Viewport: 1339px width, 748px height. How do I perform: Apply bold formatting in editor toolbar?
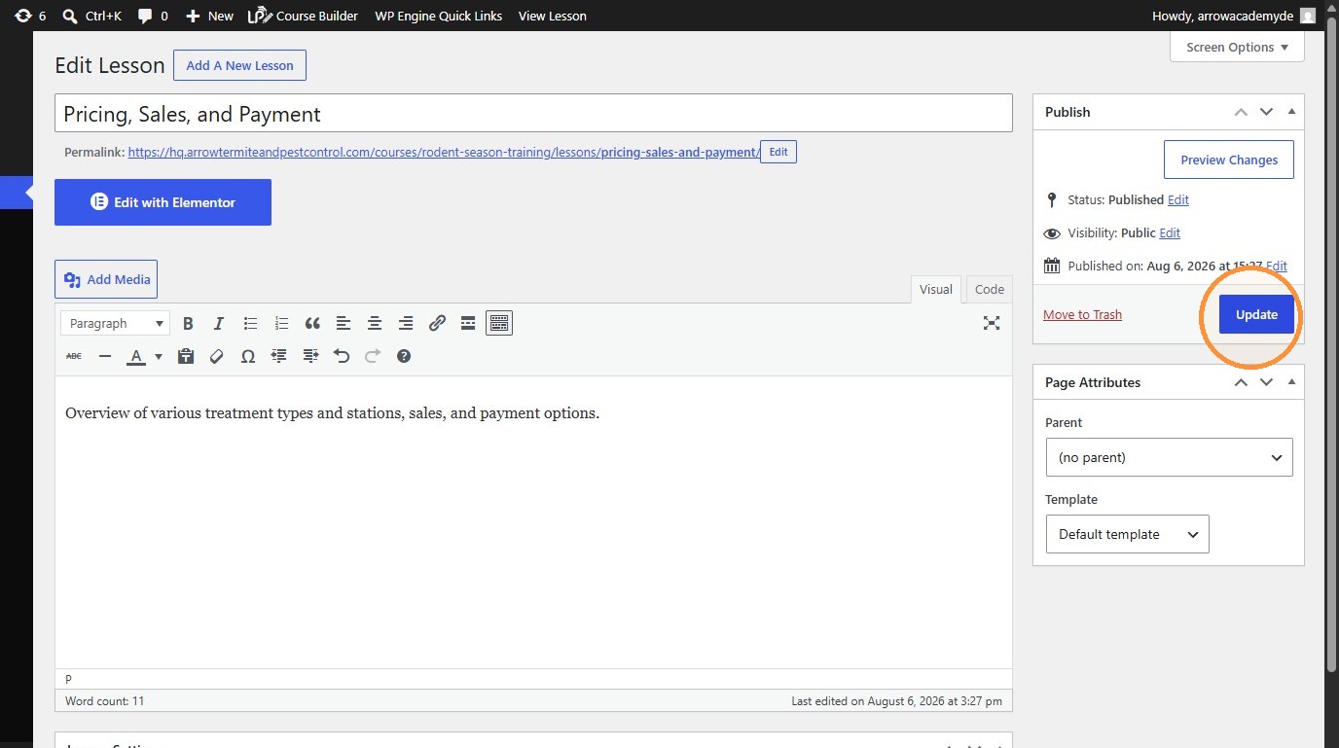(x=188, y=323)
